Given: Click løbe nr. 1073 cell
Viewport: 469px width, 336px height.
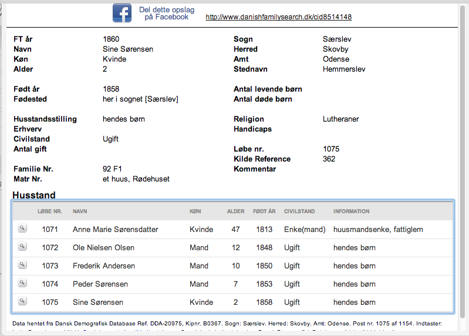Looking at the screenshot, I should pos(50,266).
